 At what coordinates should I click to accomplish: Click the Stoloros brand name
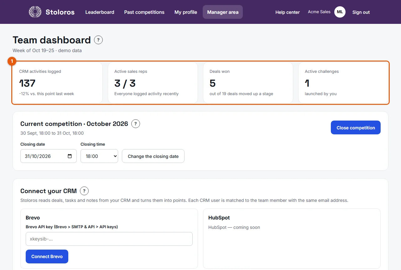[60, 12]
